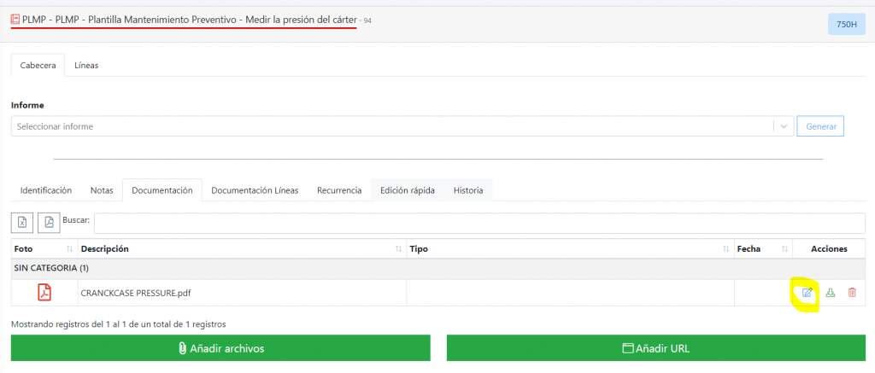
Task: Sort the table by Tipo column
Action: (x=725, y=249)
